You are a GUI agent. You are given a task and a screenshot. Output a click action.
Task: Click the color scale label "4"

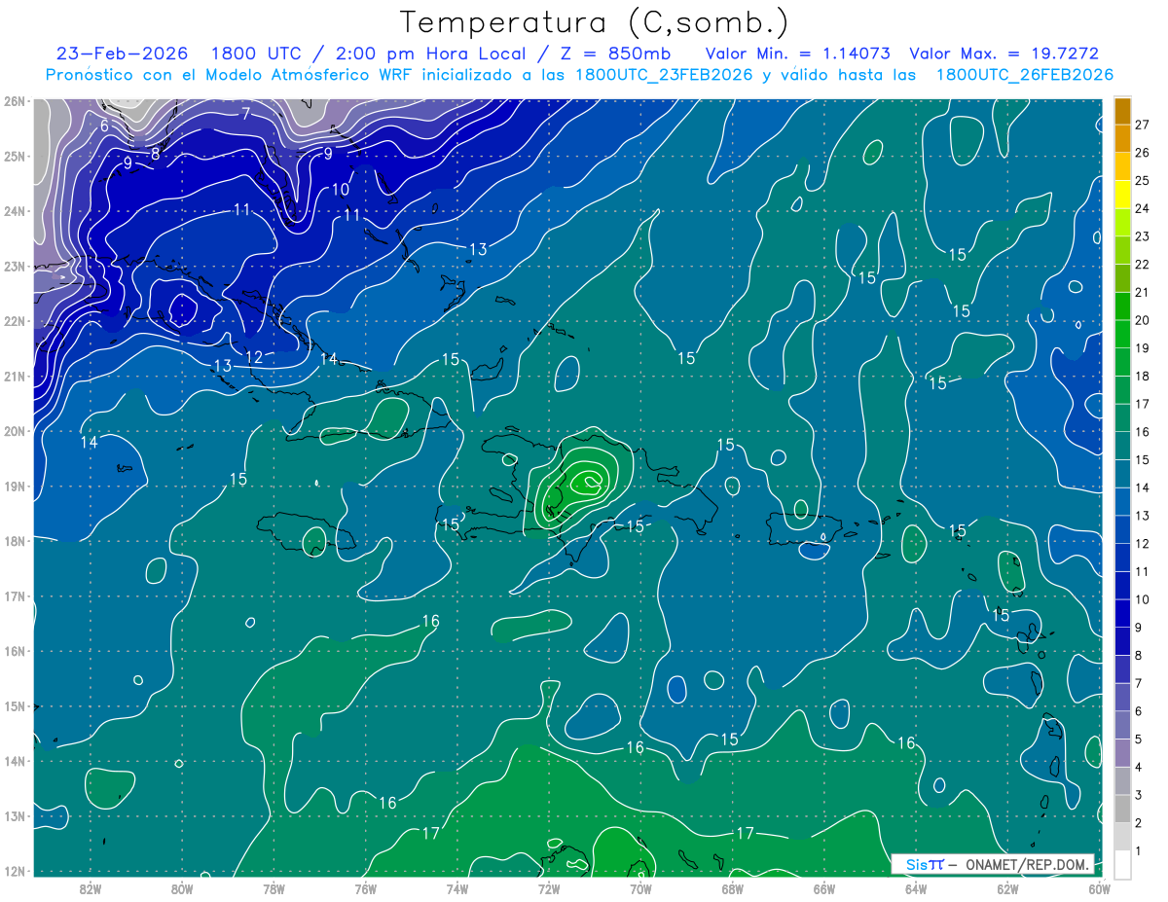pos(1140,767)
